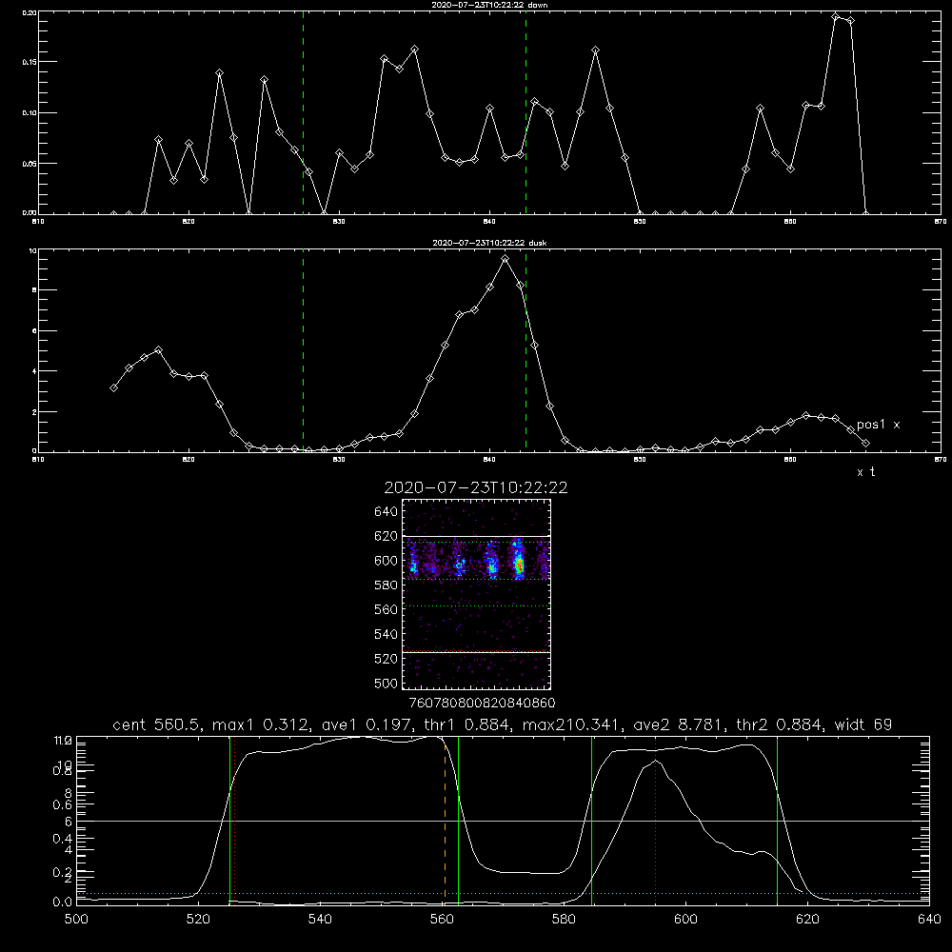Click the solid green line near 525 in bottom plot
The height and width of the screenshot is (952, 952).
coord(229,822)
